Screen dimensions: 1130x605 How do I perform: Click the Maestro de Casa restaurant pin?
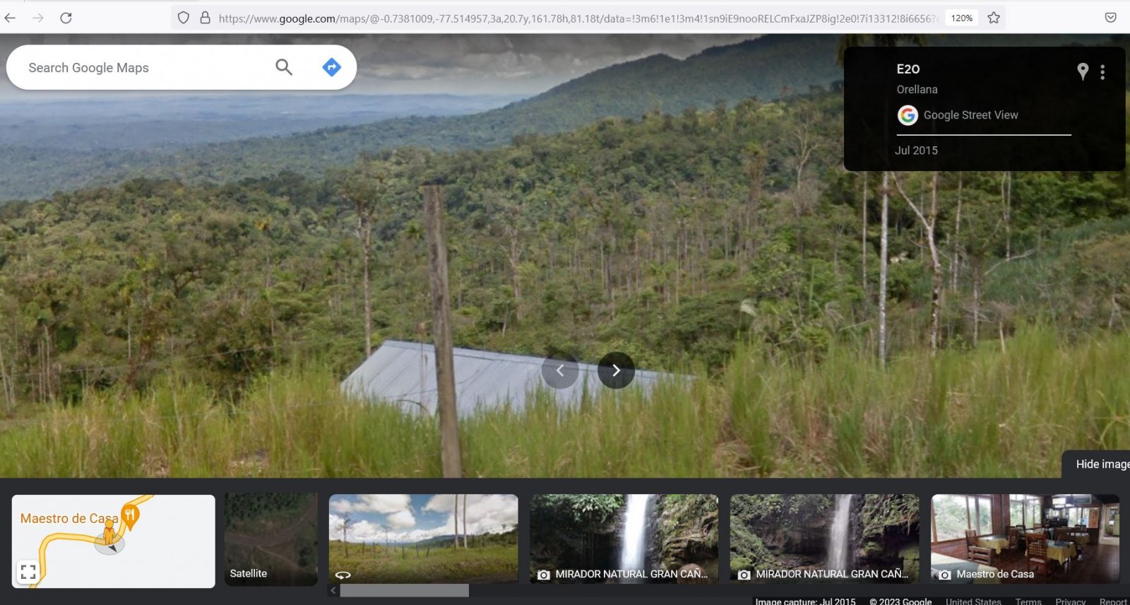130,516
